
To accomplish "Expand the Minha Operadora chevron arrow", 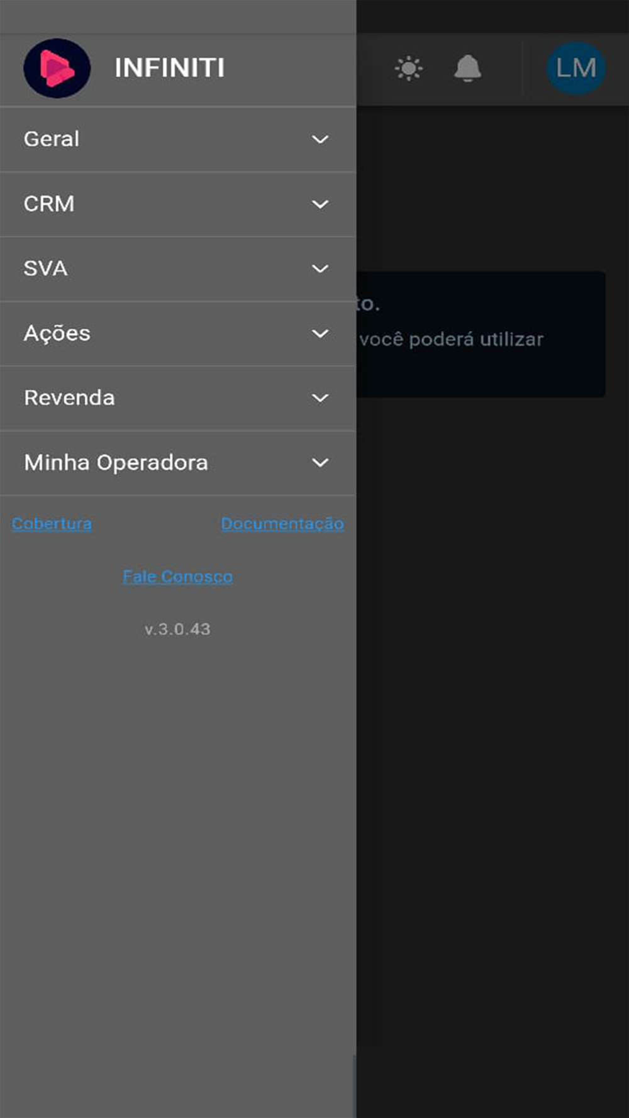I will coord(320,463).
